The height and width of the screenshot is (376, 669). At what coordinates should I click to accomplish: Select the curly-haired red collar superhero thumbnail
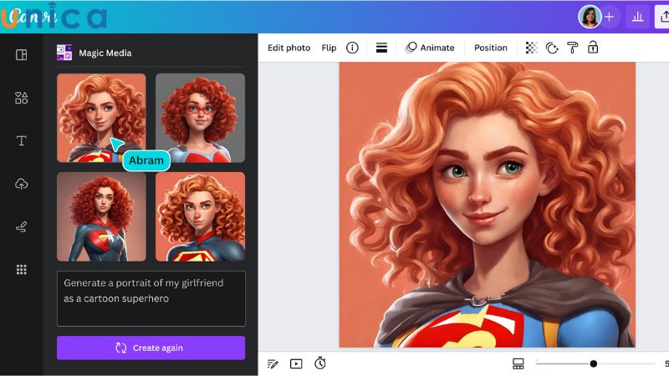point(200,216)
